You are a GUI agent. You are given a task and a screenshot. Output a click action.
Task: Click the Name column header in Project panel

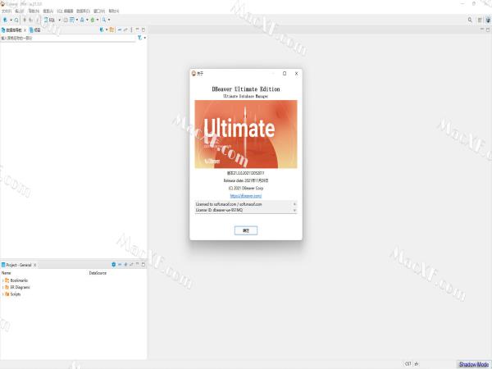[7, 273]
